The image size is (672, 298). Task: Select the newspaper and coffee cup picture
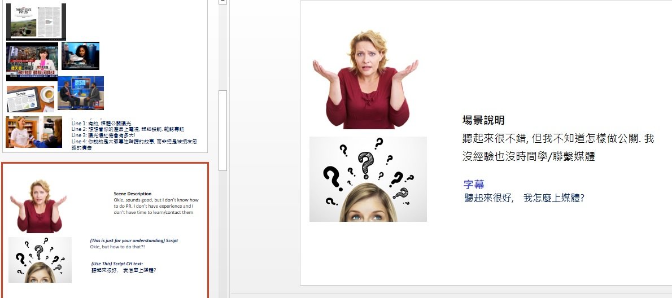click(x=30, y=99)
